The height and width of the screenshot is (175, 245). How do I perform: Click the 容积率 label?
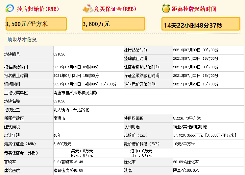[x=10, y=162]
